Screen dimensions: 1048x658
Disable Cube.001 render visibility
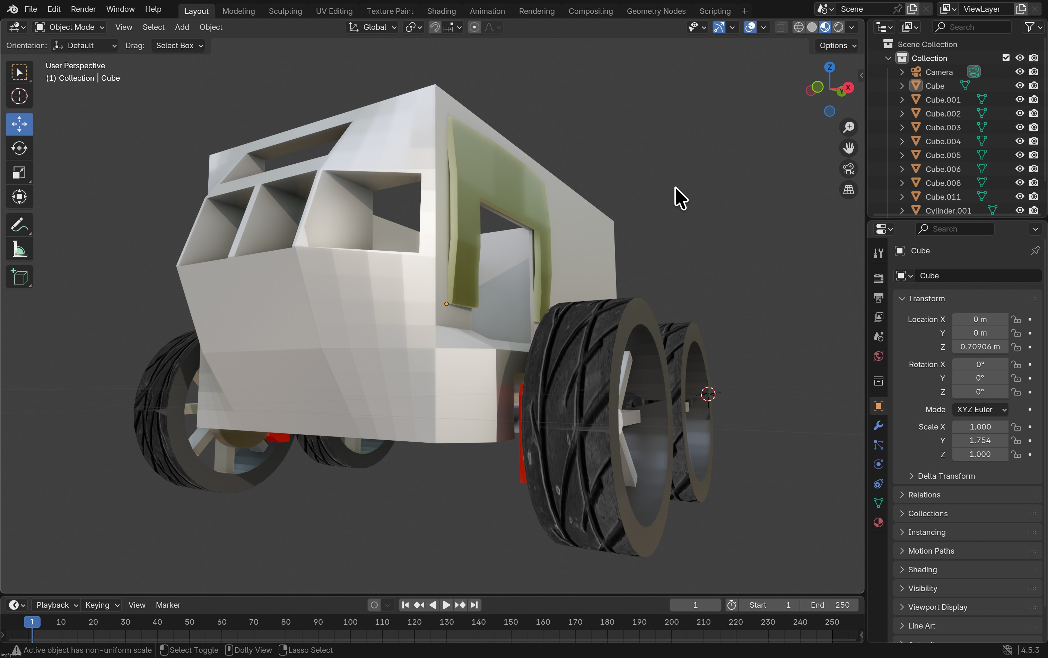pos(1034,99)
